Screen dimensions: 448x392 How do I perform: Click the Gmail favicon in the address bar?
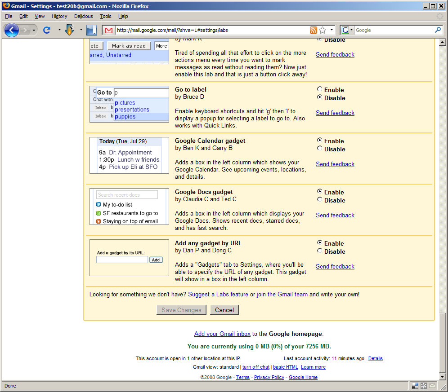(x=109, y=30)
